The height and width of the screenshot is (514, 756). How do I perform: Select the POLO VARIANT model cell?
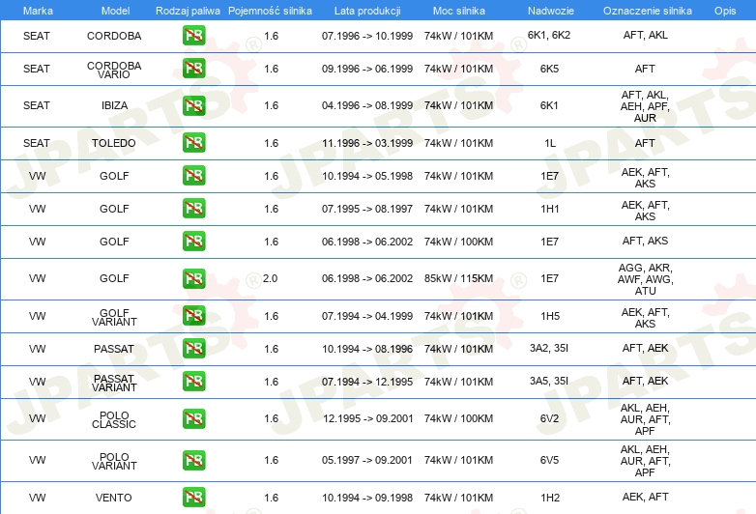point(114,462)
